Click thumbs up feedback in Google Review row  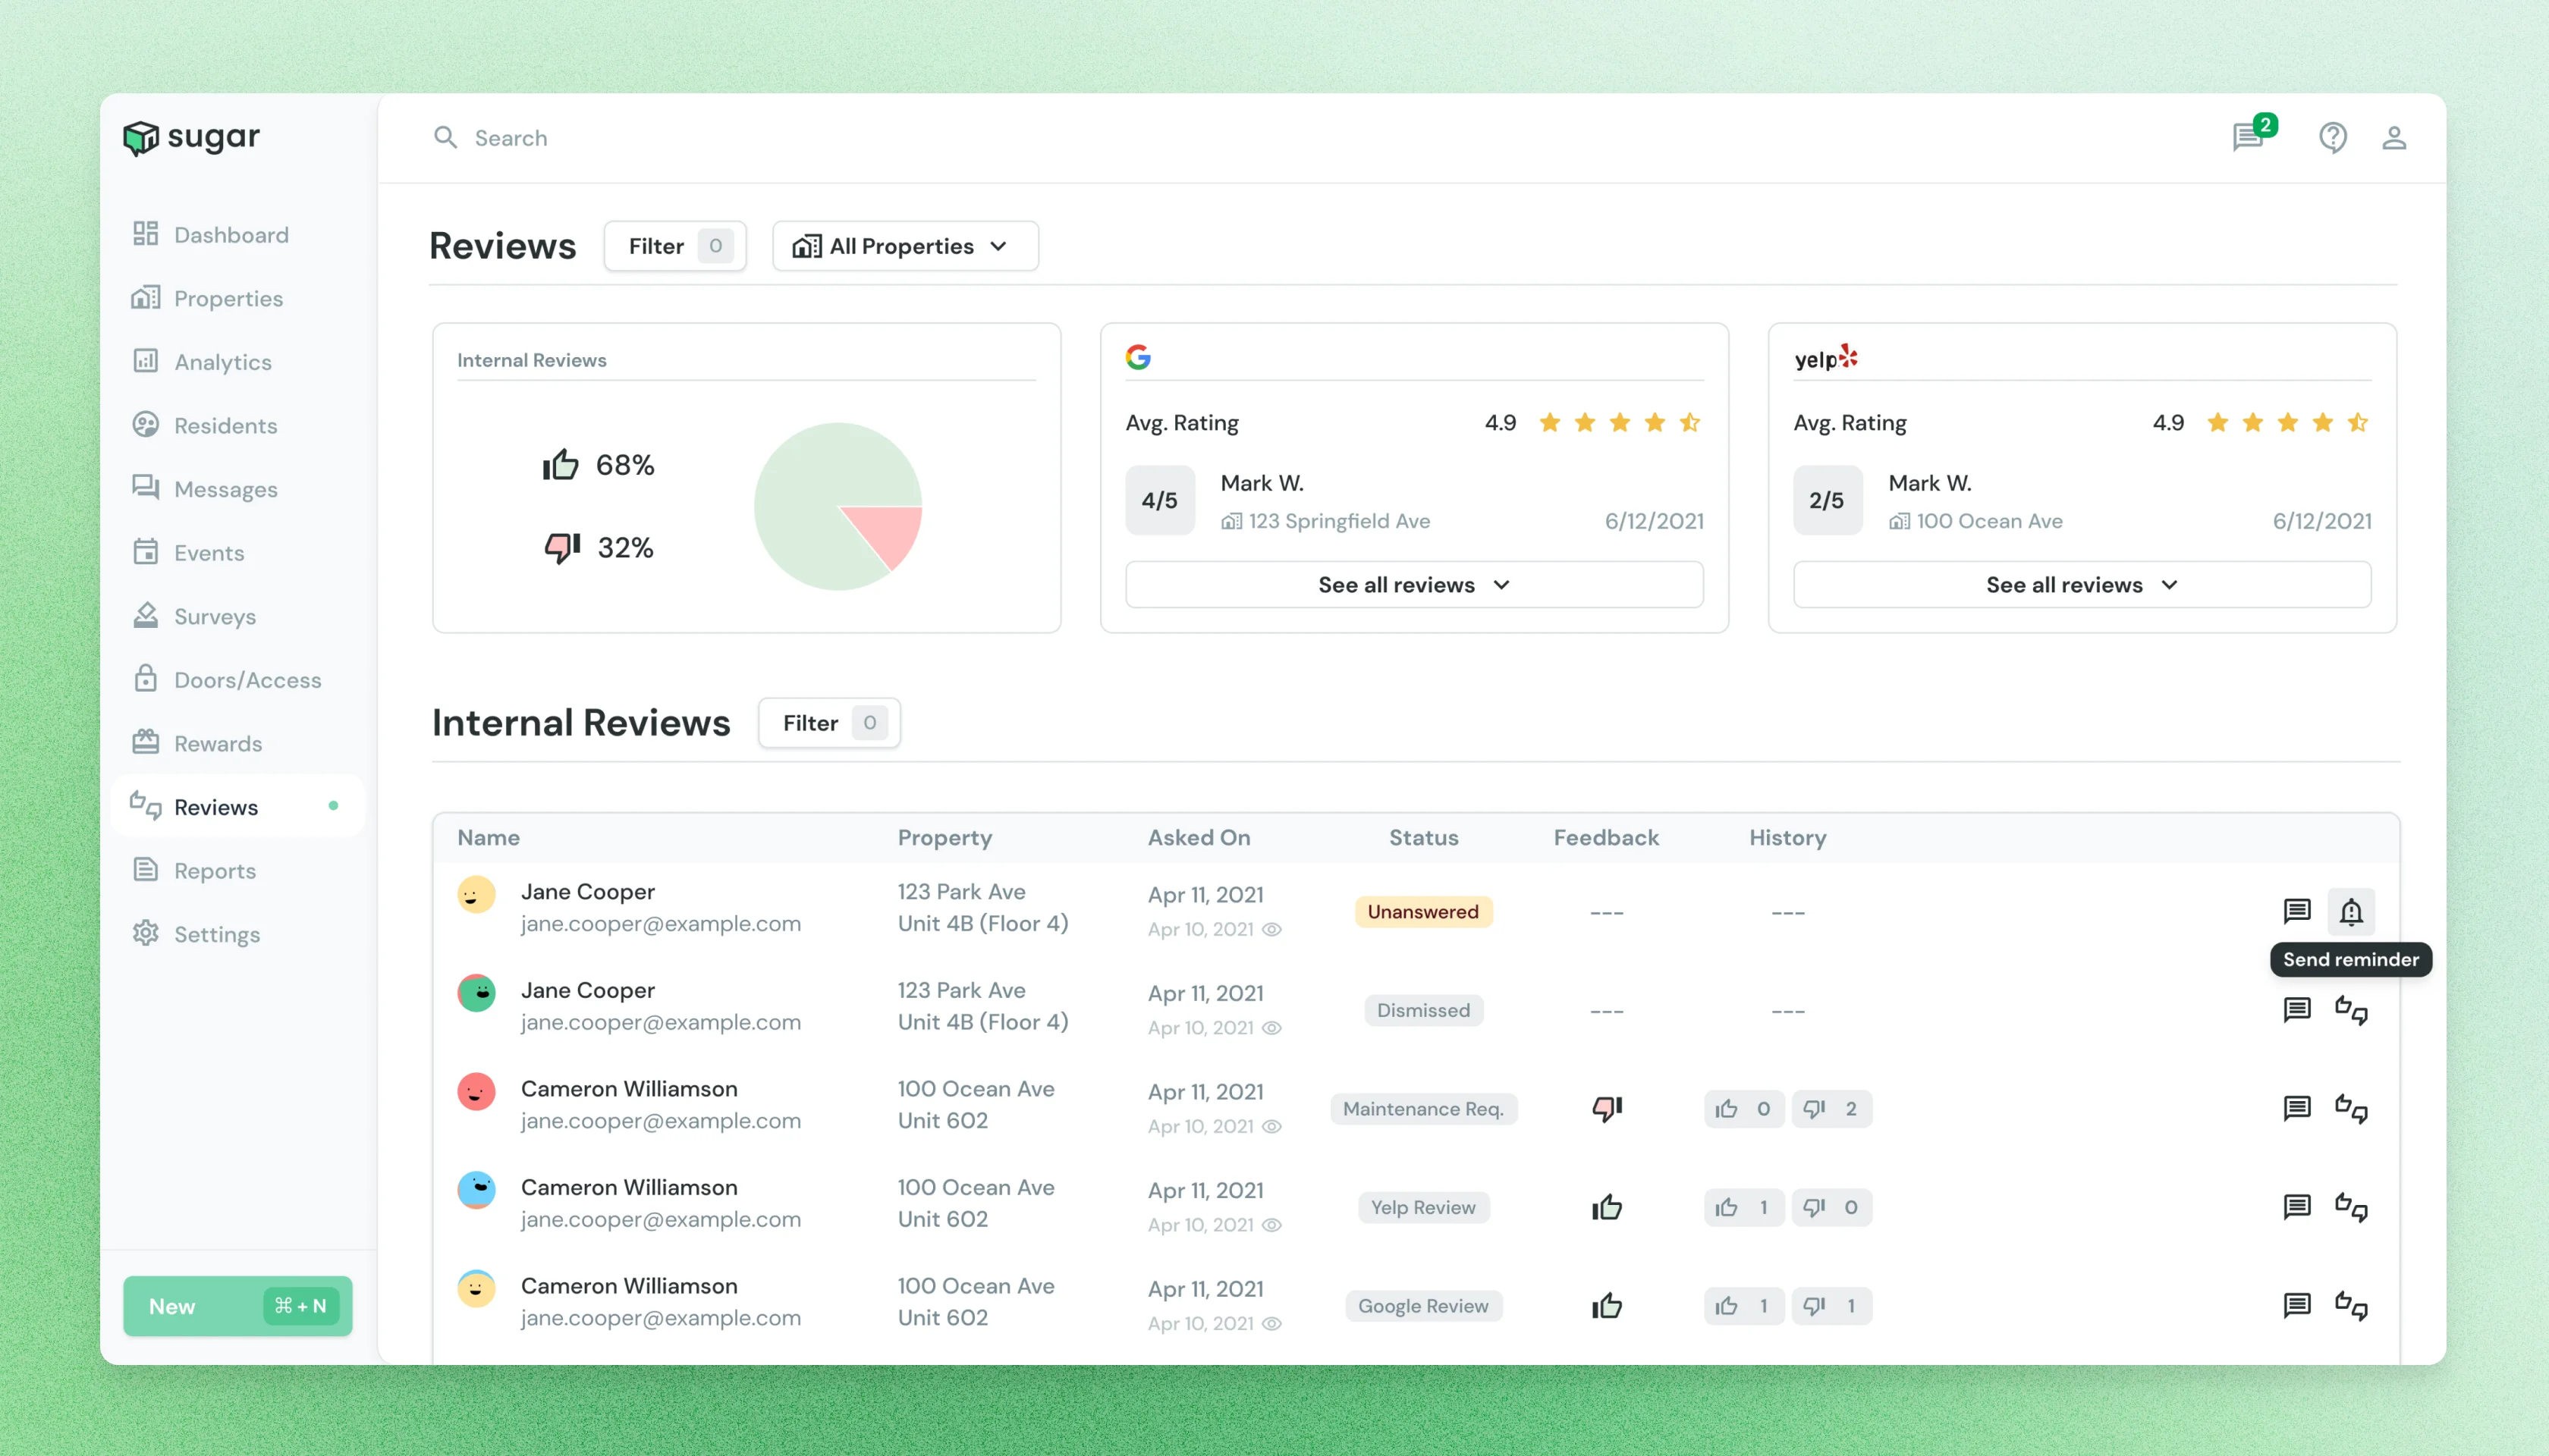1607,1305
